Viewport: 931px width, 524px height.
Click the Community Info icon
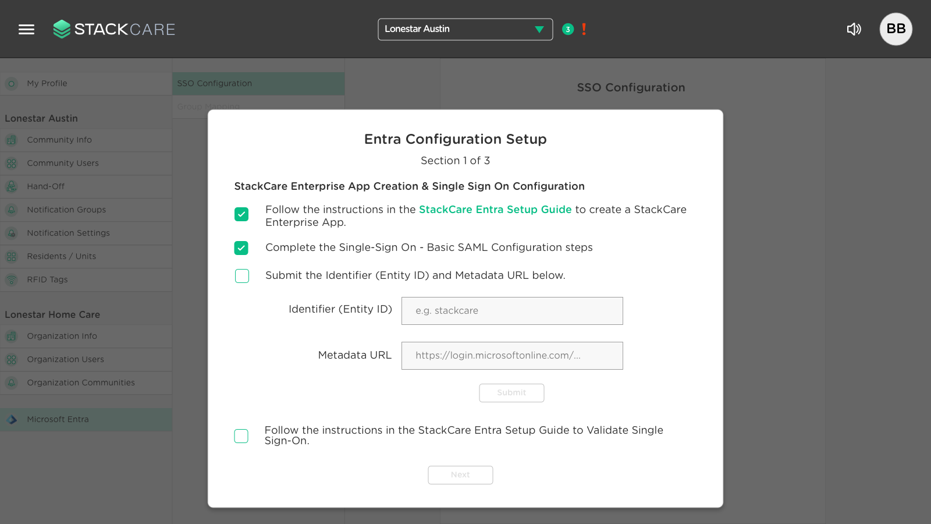(x=12, y=140)
